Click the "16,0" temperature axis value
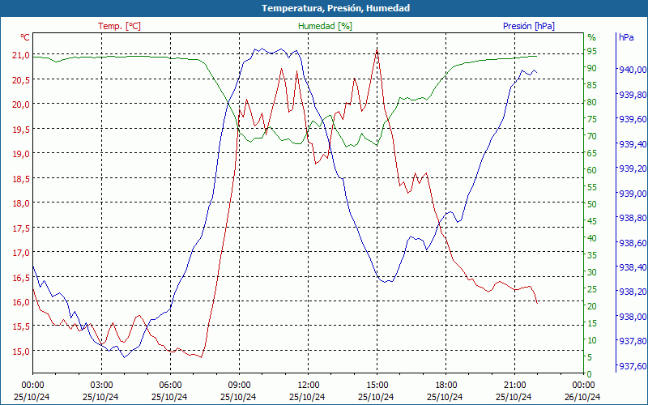Image resolution: width=648 pixels, height=405 pixels. pyautogui.click(x=20, y=301)
